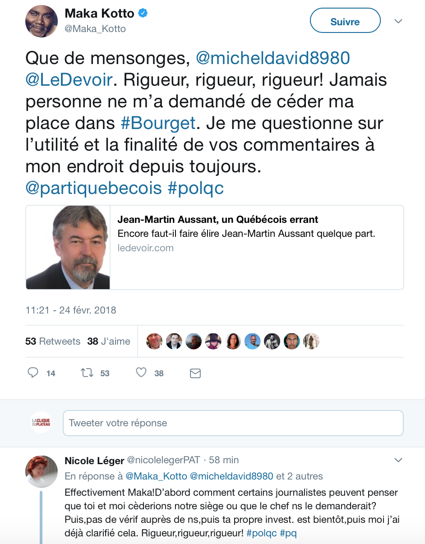This screenshot has height=544, width=425.
Task: Click in 'Tweeter votre réponse' field
Action: pyautogui.click(x=233, y=423)
